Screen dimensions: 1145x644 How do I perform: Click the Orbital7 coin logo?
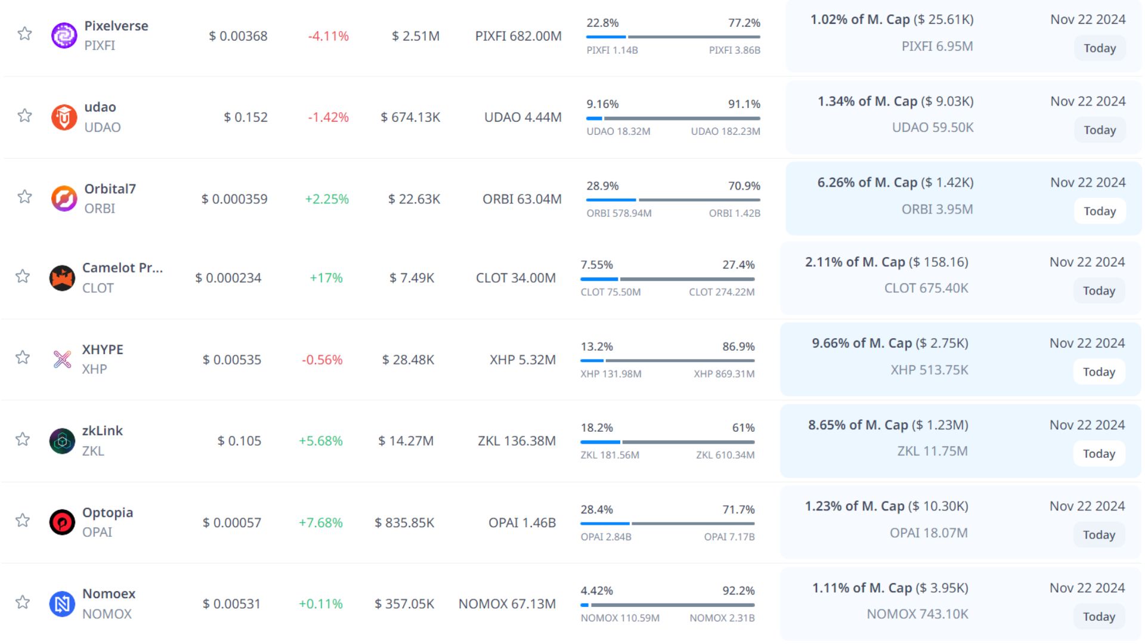tap(64, 199)
